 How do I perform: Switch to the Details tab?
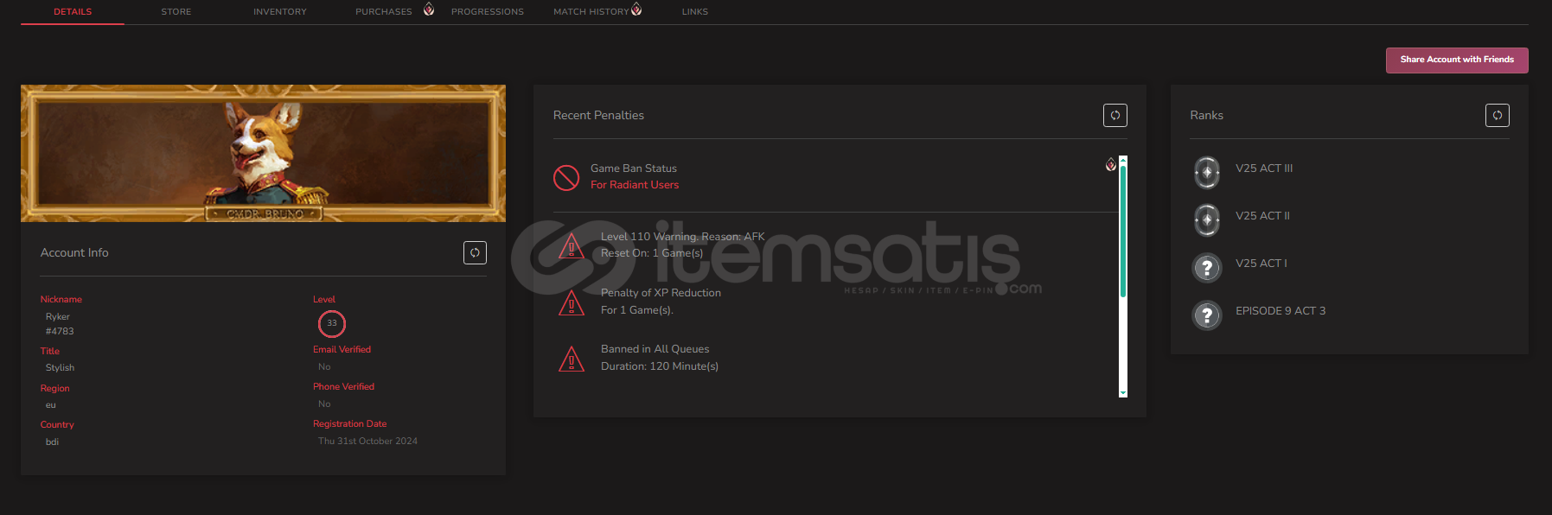[73, 12]
